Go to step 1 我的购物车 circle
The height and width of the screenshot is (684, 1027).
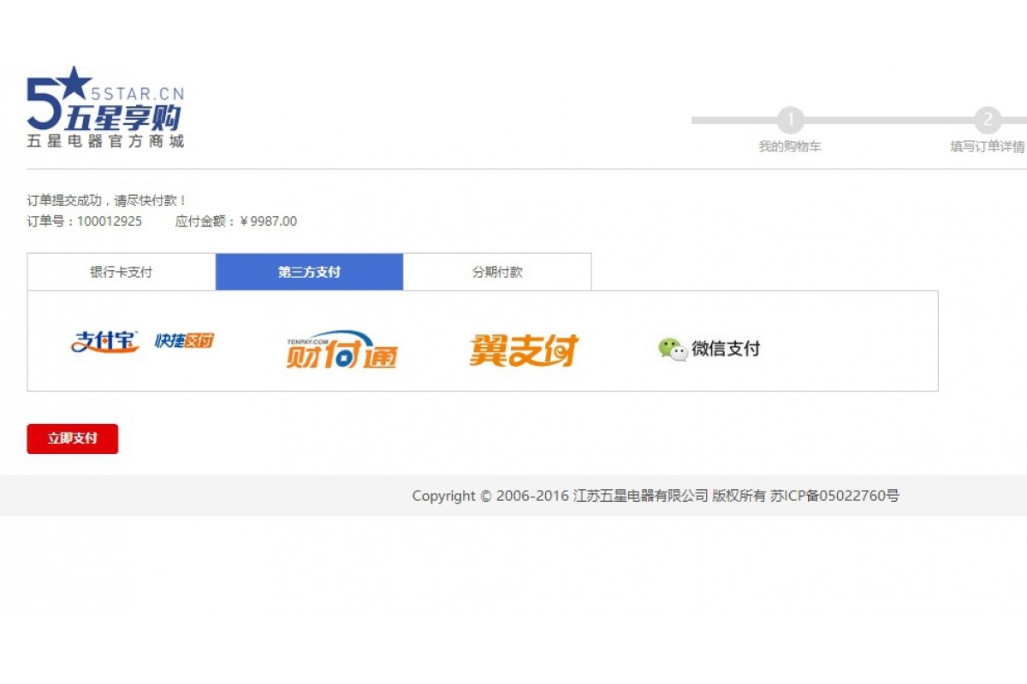point(790,121)
